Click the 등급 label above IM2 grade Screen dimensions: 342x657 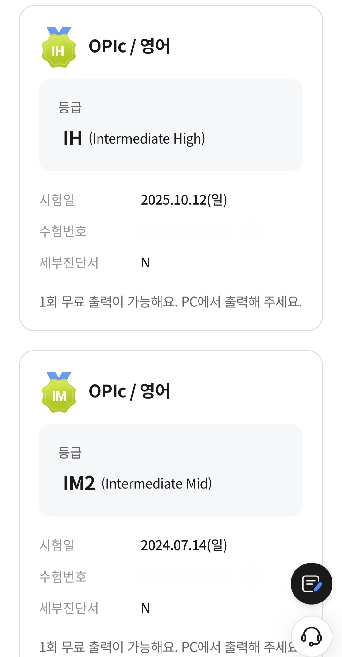point(70,453)
